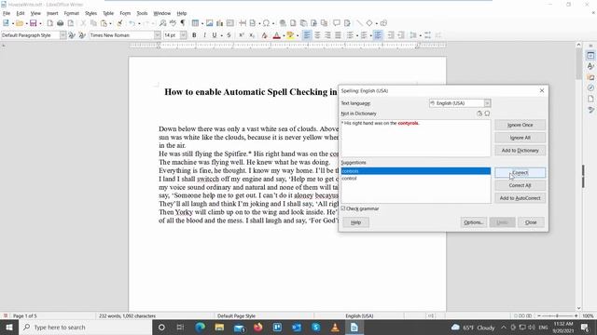Screen dimensions: 597x335
Task: Click the Insert Comment icon
Action: 337,23
